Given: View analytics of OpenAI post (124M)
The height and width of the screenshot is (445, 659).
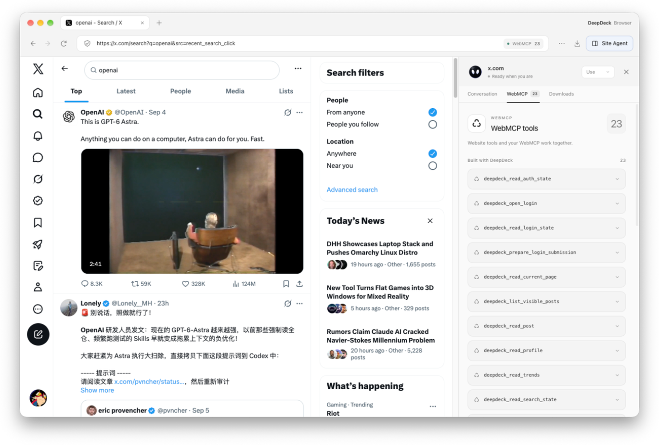Looking at the screenshot, I should [x=244, y=284].
